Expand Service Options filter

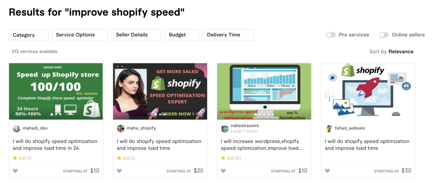pyautogui.click(x=80, y=35)
